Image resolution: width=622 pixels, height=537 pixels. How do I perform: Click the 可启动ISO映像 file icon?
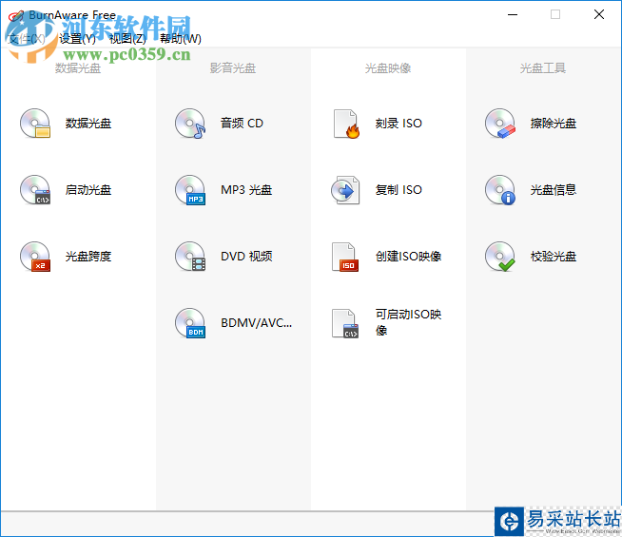pyautogui.click(x=345, y=323)
